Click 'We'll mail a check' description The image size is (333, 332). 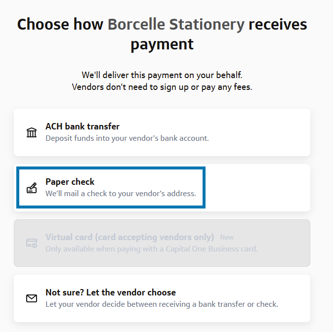pyautogui.click(x=121, y=194)
